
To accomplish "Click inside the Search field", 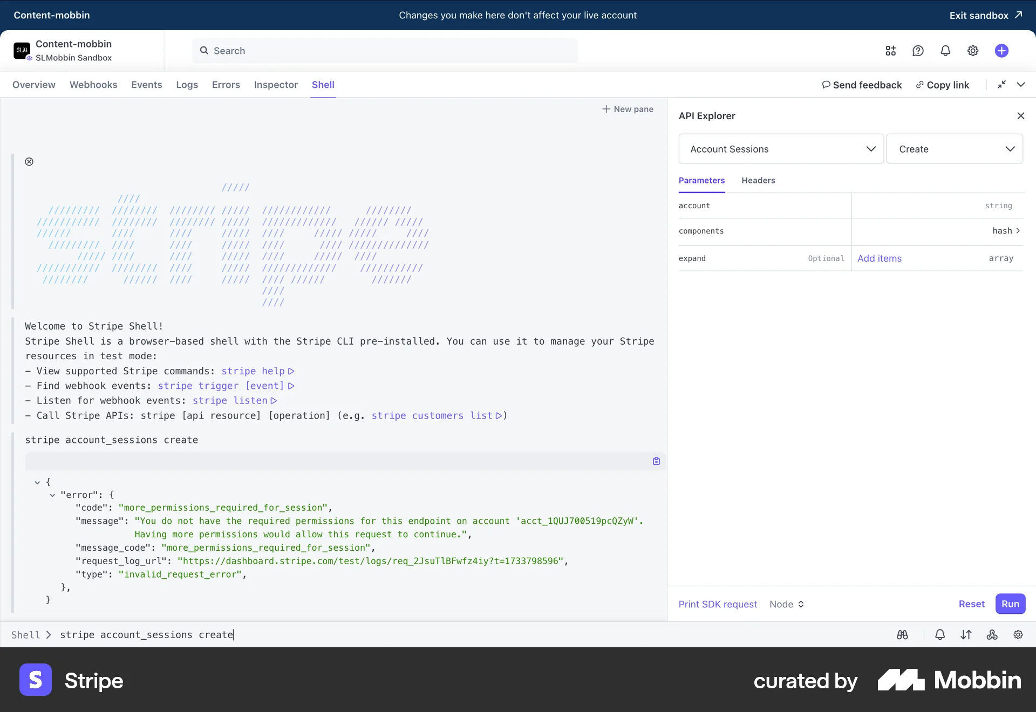I will click(x=385, y=50).
